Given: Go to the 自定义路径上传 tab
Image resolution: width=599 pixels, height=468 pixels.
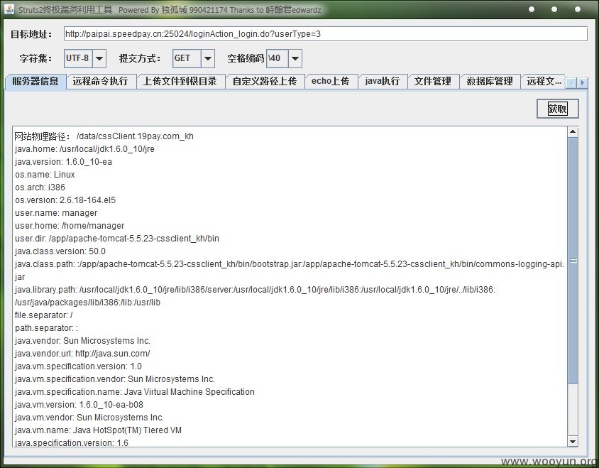Looking at the screenshot, I should tap(265, 82).
